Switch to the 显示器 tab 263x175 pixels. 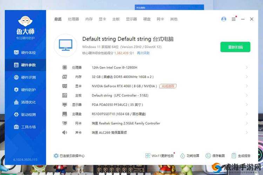(x=131, y=19)
